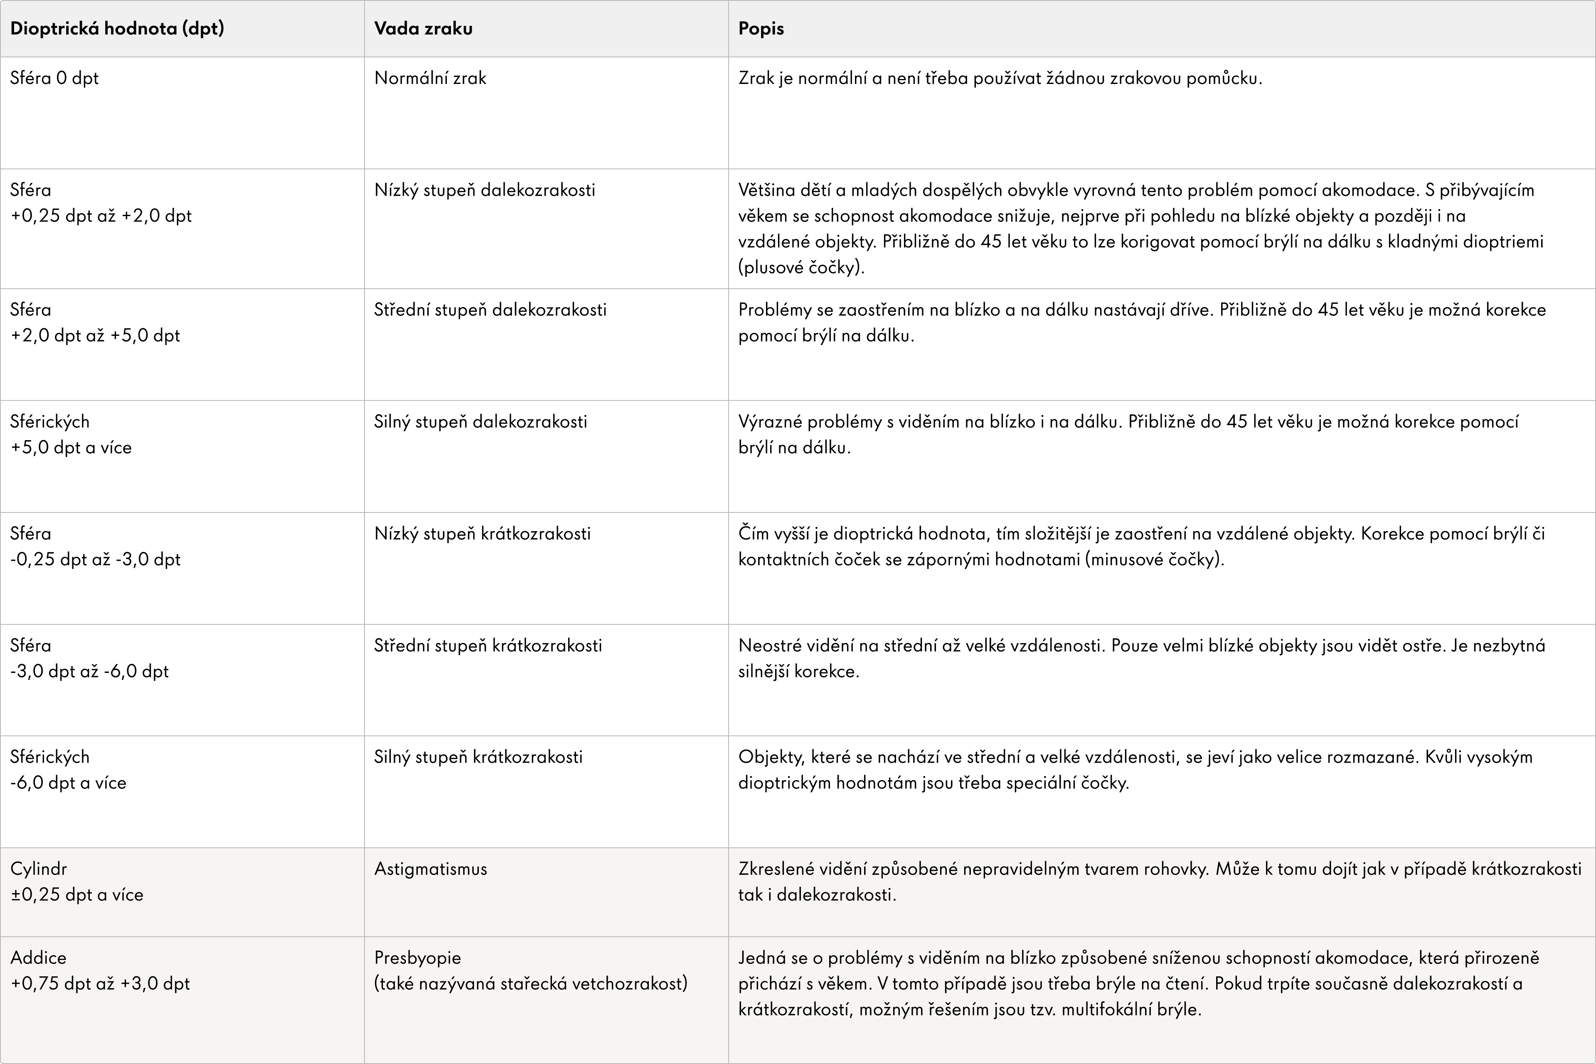Viewport: 1596px width, 1064px height.
Task: Select the '-0,25 dpt až -3,0 dpt' value
Action: tap(96, 560)
